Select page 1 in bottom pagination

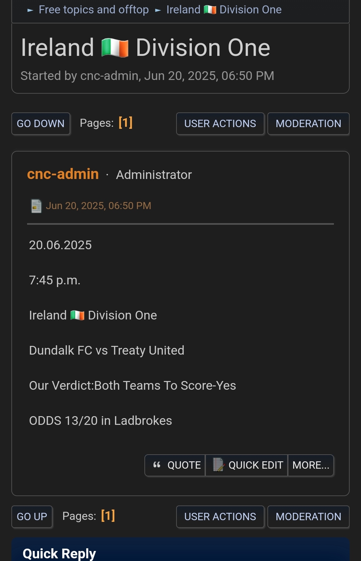(x=108, y=516)
